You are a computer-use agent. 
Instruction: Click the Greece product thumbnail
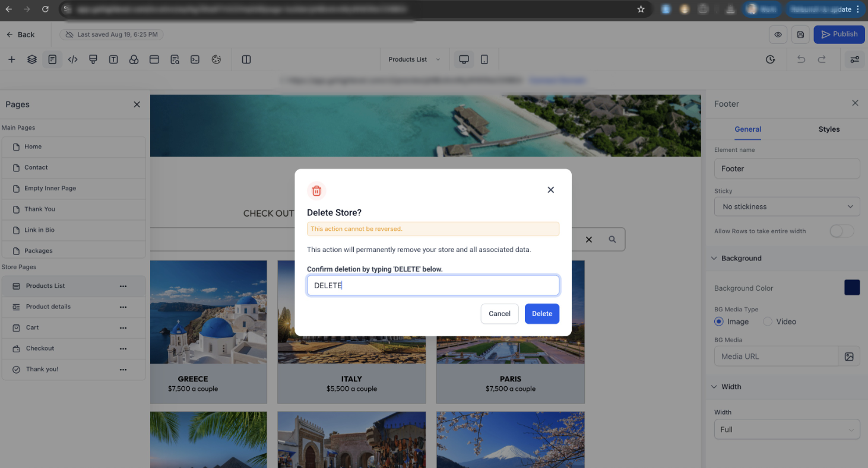coord(208,312)
